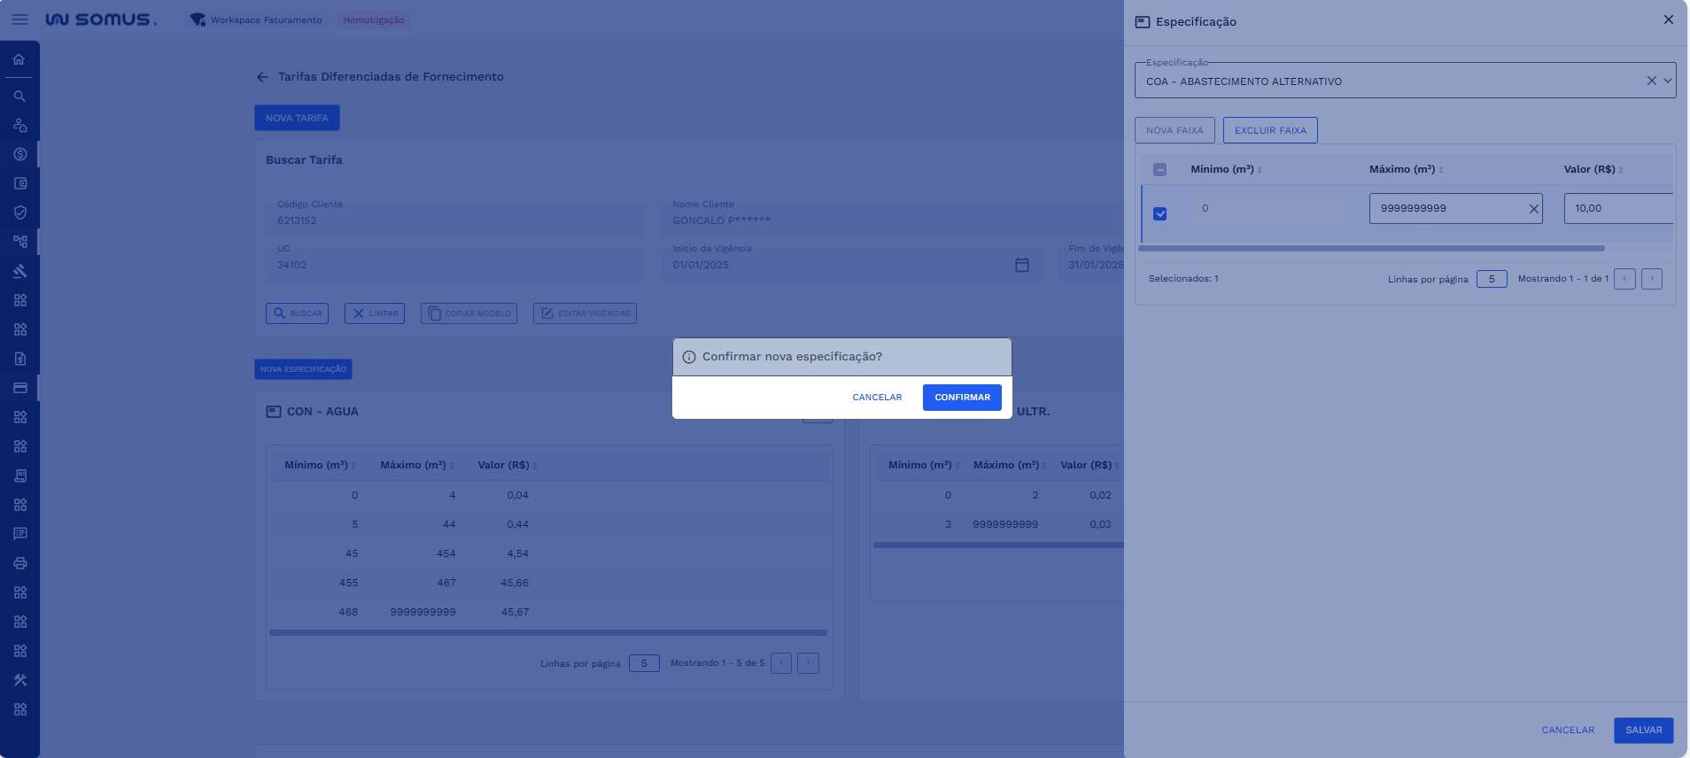Toggle the select-all header checkbox
Viewport: 1690px width, 758px height.
(1159, 169)
